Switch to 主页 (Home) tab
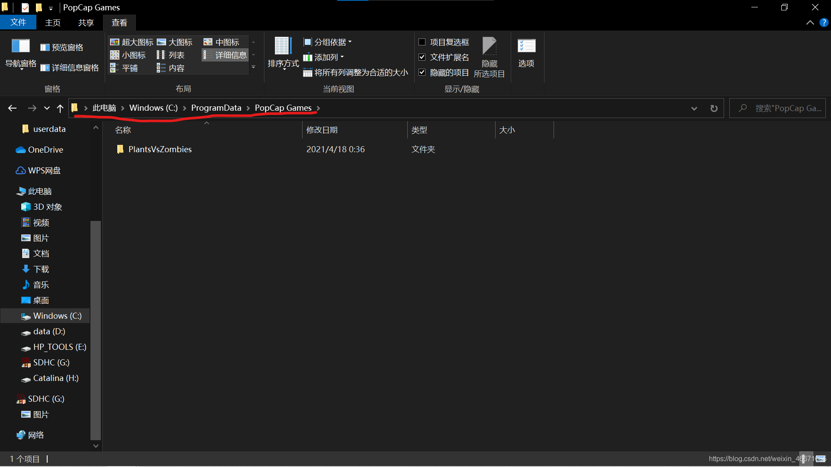Viewport: 831px width, 467px height. pos(53,22)
